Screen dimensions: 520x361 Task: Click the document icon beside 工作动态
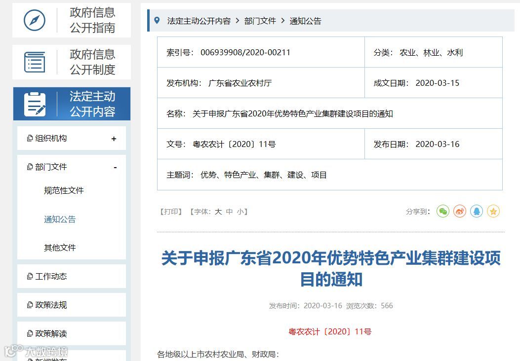(30, 276)
